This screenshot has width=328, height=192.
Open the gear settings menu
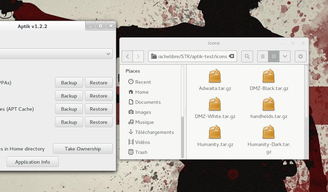(301, 56)
